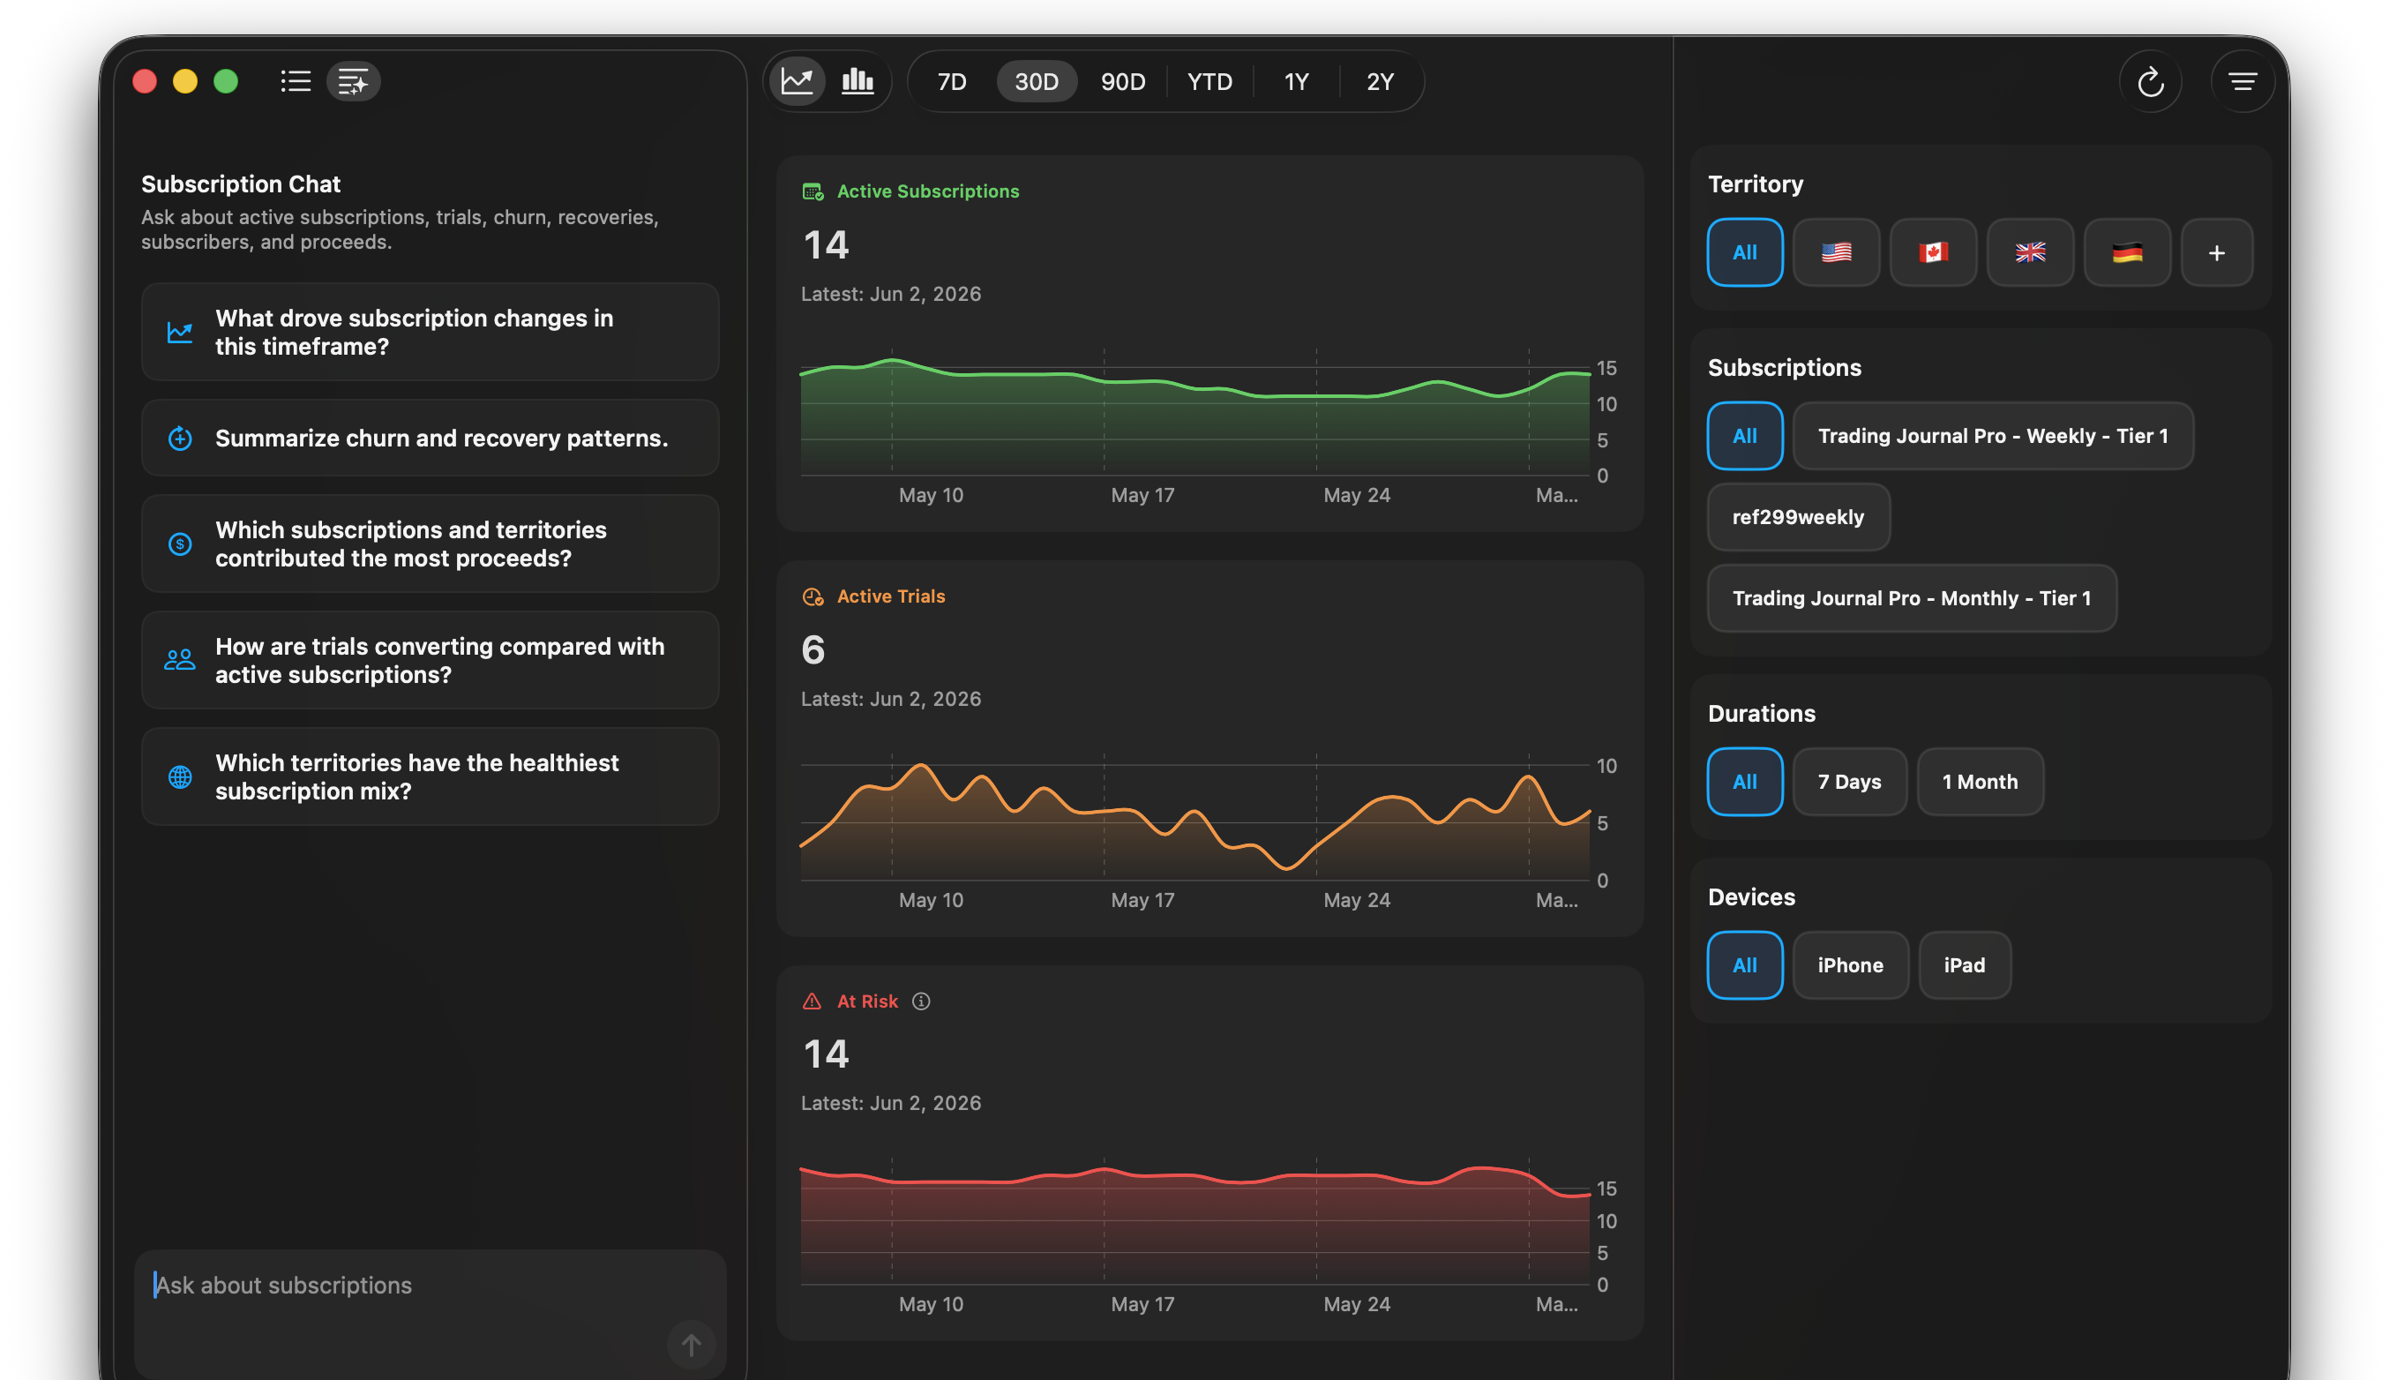Select All under Territory
Screen dimensions: 2389x1380
pos(1743,252)
